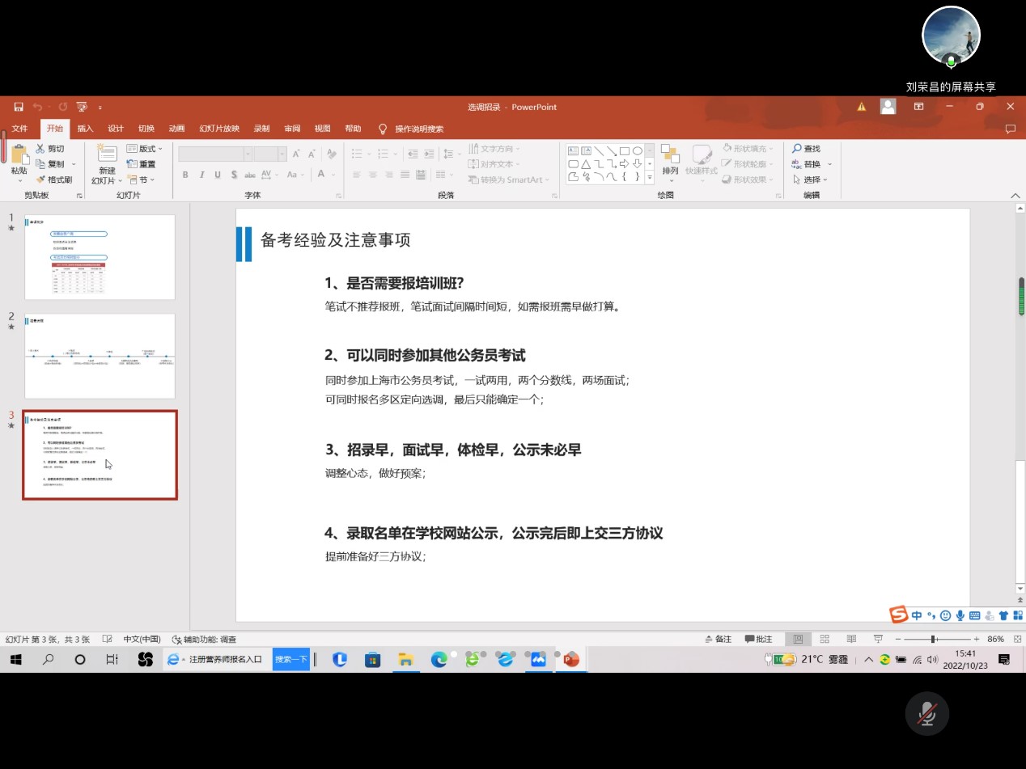Start Slide Show from status bar icon

coord(878,639)
